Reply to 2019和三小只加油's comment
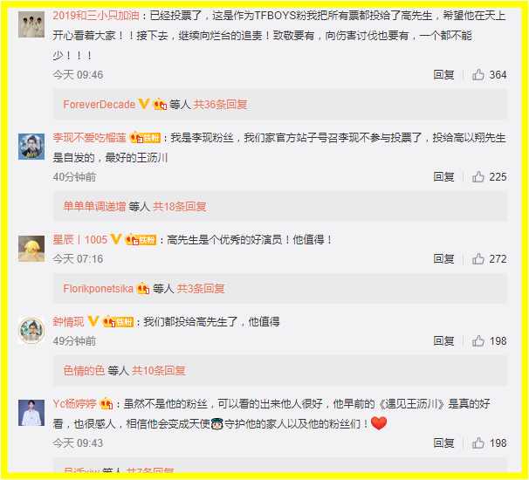Viewport: 529px width, 480px height. 443,74
